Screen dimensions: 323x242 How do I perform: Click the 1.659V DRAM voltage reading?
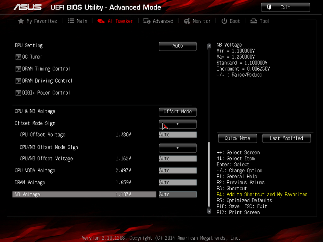[123, 182]
